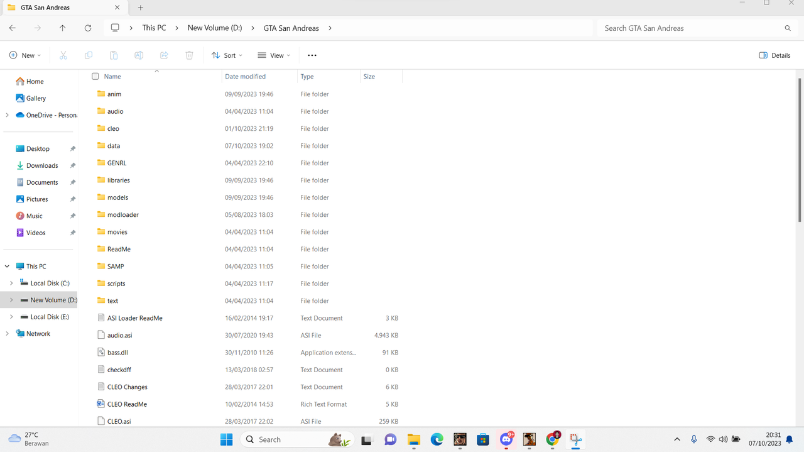Click the weather widget showing 27°C

click(x=28, y=439)
